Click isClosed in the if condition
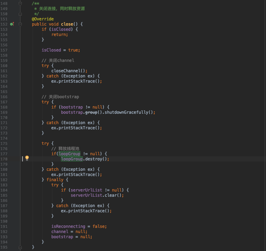266x251 pixels. pos(61,29)
